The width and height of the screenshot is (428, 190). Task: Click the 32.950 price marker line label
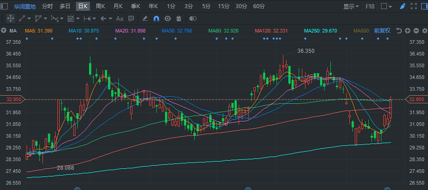[x=13, y=99]
